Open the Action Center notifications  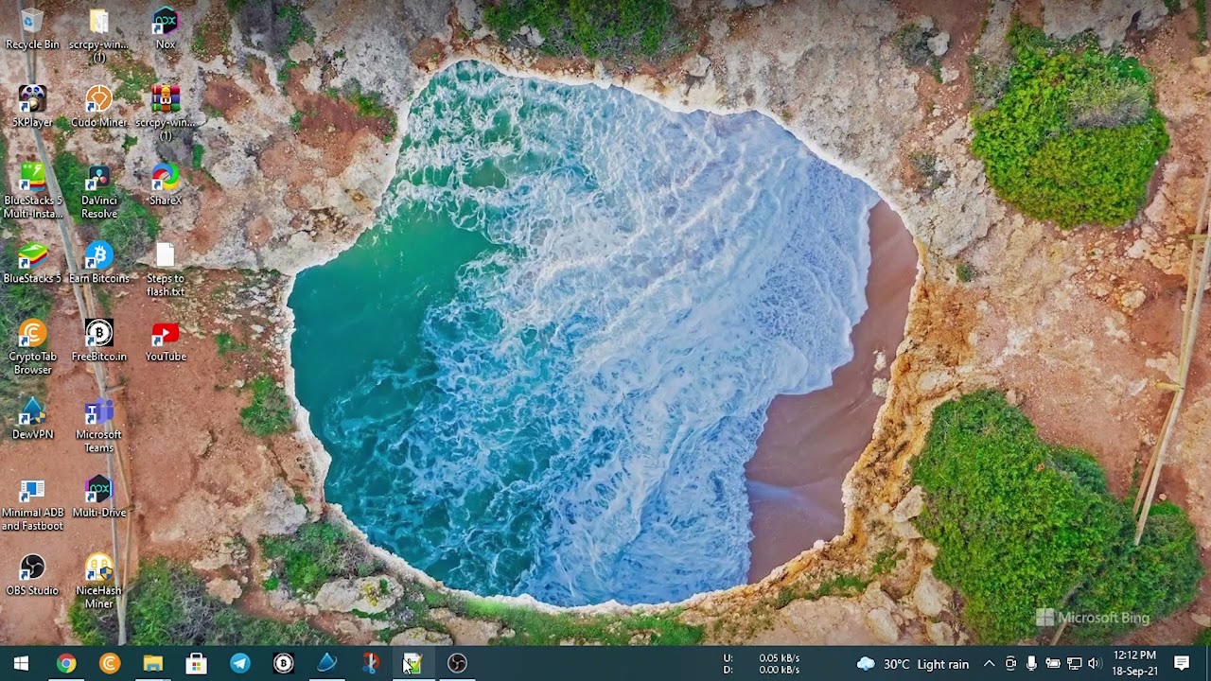click(1182, 663)
